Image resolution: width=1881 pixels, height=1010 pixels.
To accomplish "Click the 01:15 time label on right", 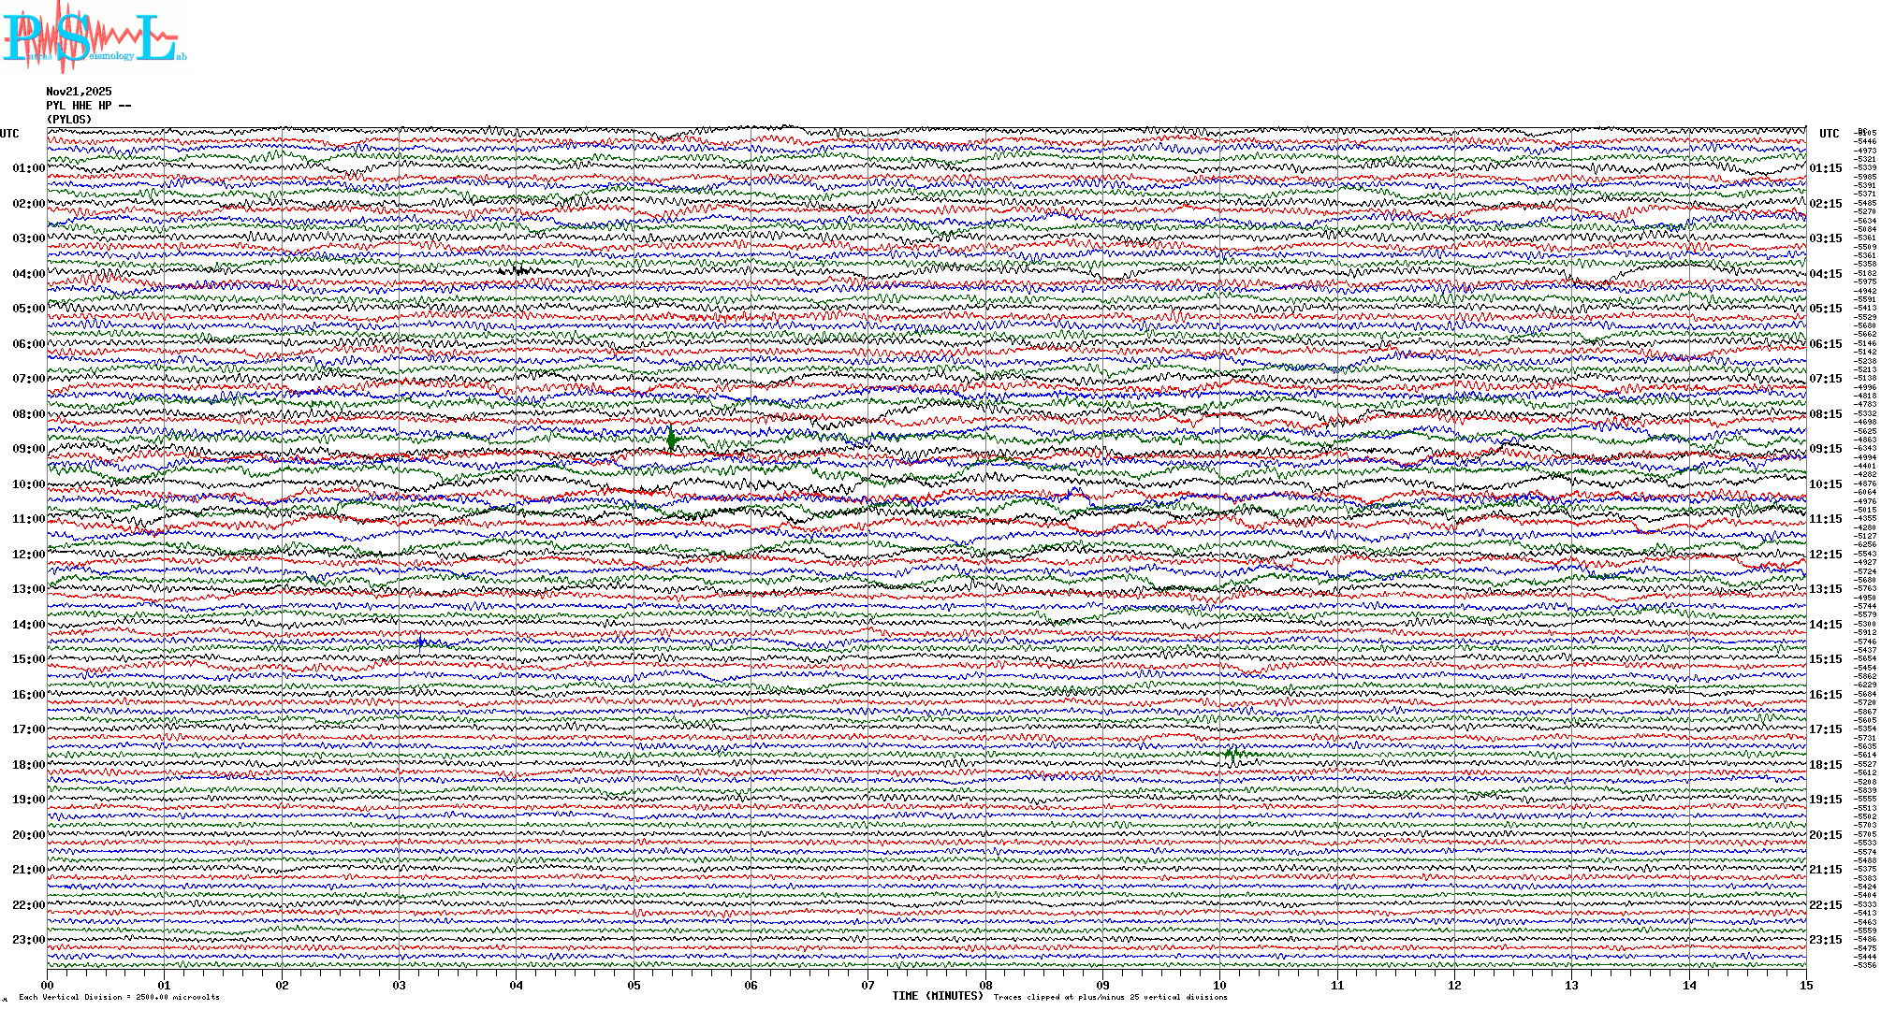I will coord(1825,169).
